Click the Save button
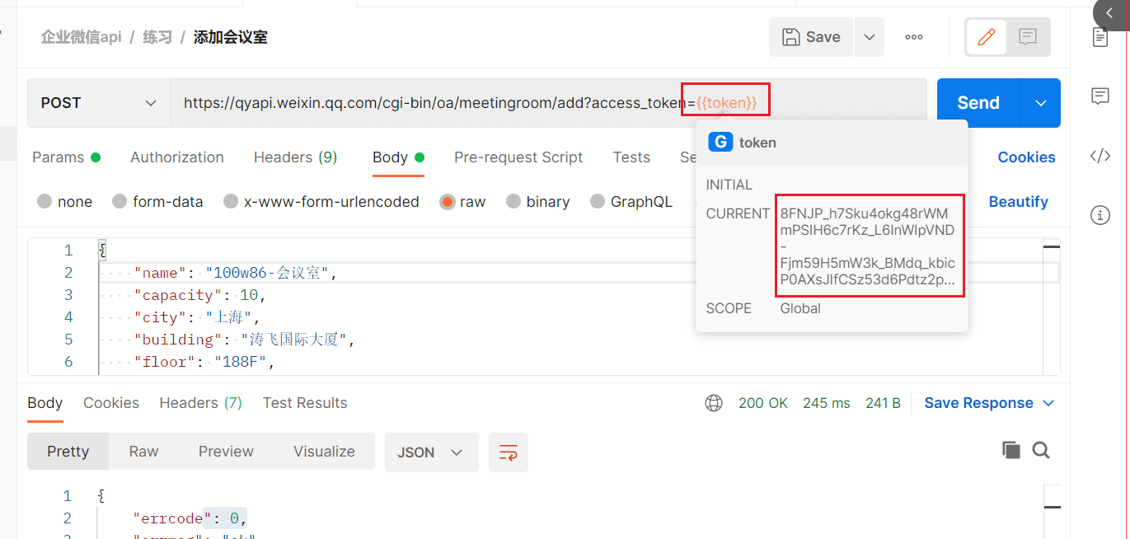1130x539 pixels. click(x=811, y=37)
